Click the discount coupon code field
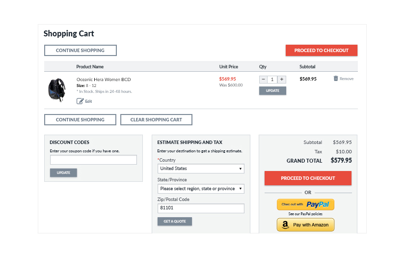 point(93,160)
